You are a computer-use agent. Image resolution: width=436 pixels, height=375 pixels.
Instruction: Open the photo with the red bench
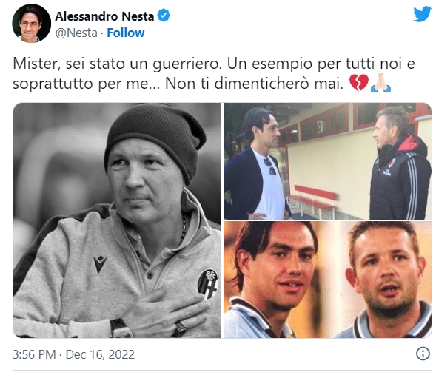coord(328,161)
